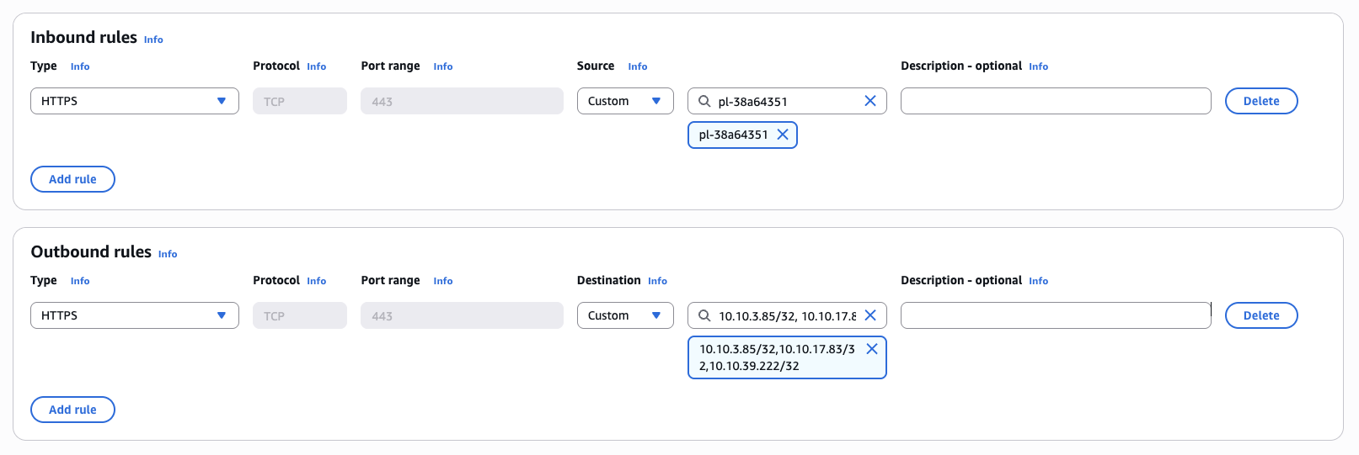Clear the inbound source search field

coord(870,101)
